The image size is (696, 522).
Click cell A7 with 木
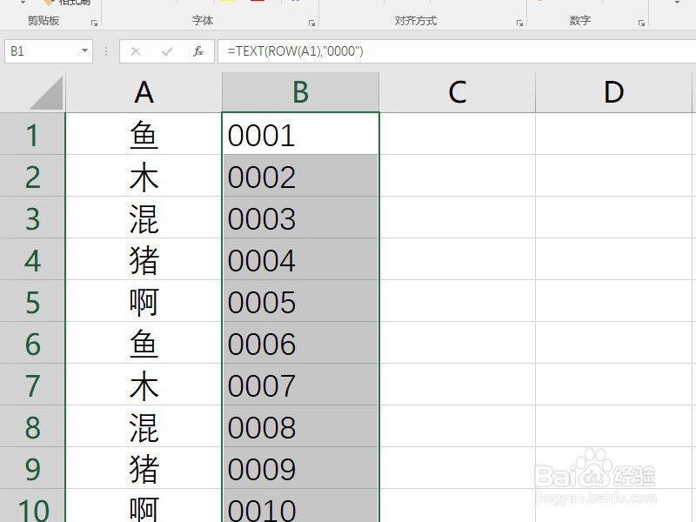(x=144, y=385)
